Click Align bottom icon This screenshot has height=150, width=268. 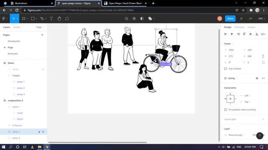pyautogui.click(x=257, y=34)
